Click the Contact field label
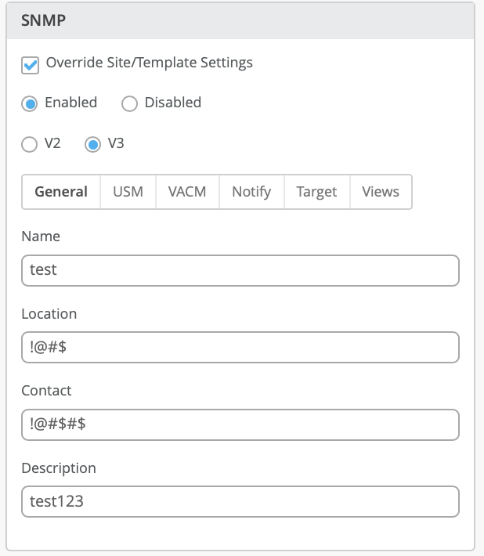 (x=46, y=391)
